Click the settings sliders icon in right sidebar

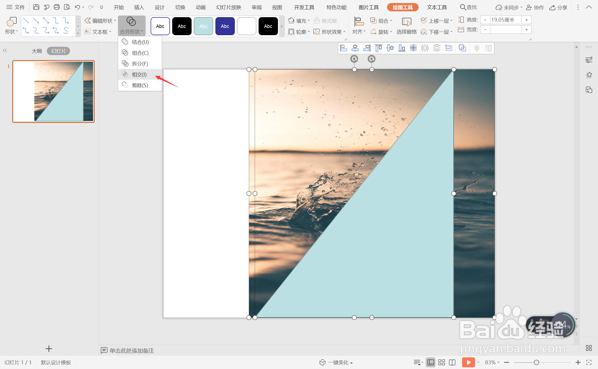[x=589, y=60]
